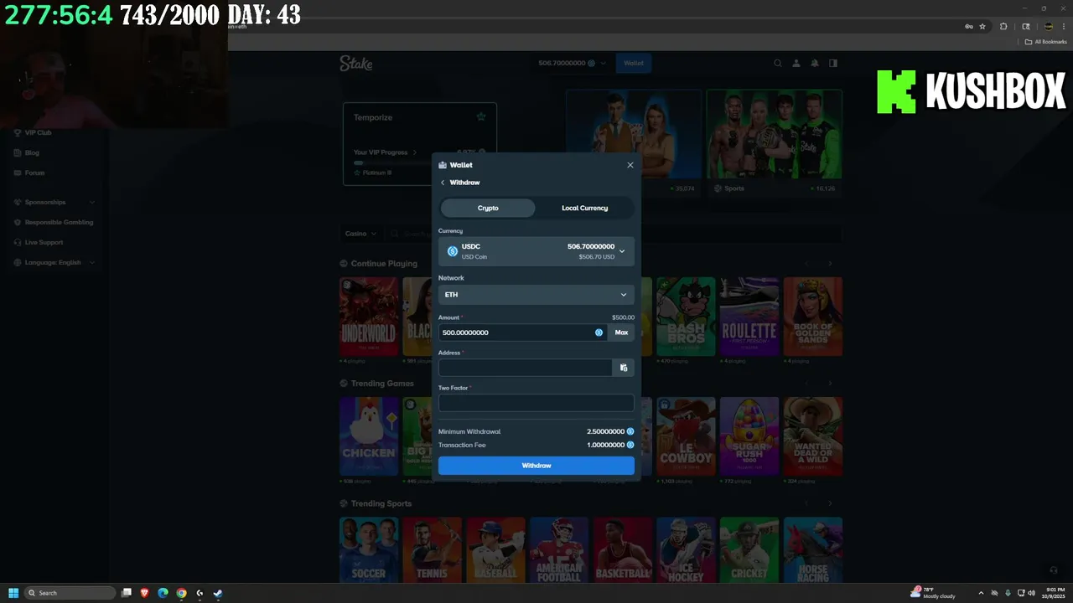1073x603 pixels.
Task: Open the Sugar Rush 1000 thumbnail
Action: click(x=749, y=436)
